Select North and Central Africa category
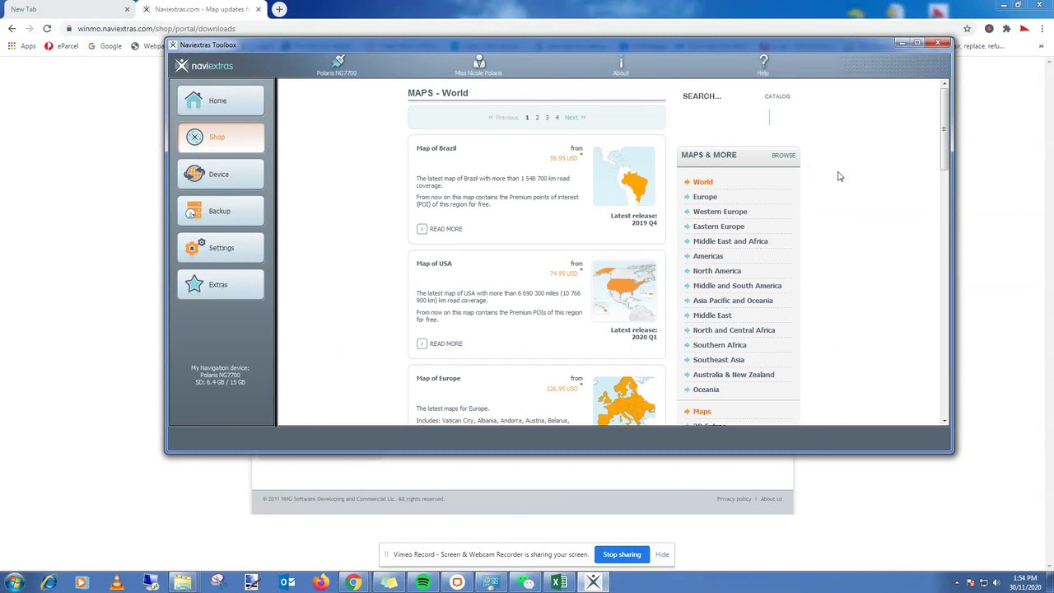Image resolution: width=1054 pixels, height=593 pixels. click(734, 330)
